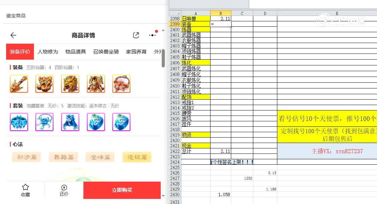
Task: Click the 初涉篇 button
Action: pos(26,157)
